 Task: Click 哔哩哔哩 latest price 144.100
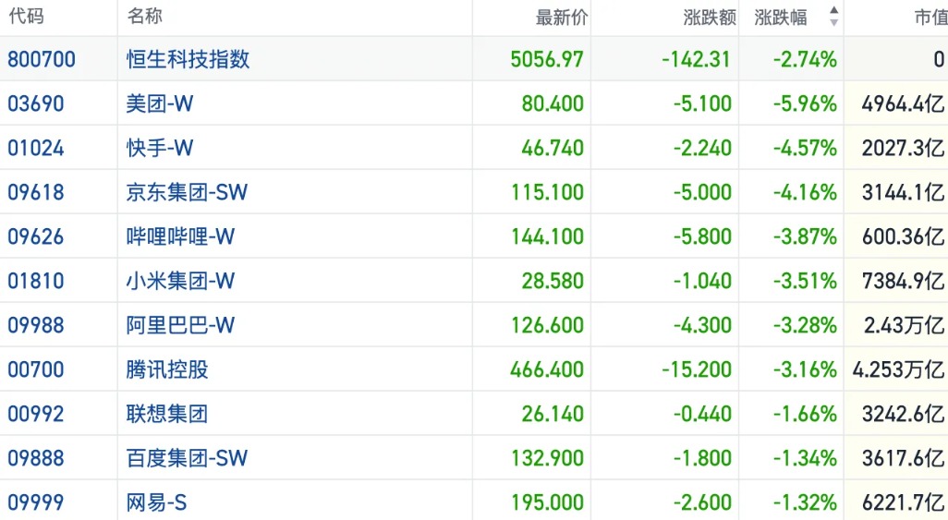tap(548, 236)
